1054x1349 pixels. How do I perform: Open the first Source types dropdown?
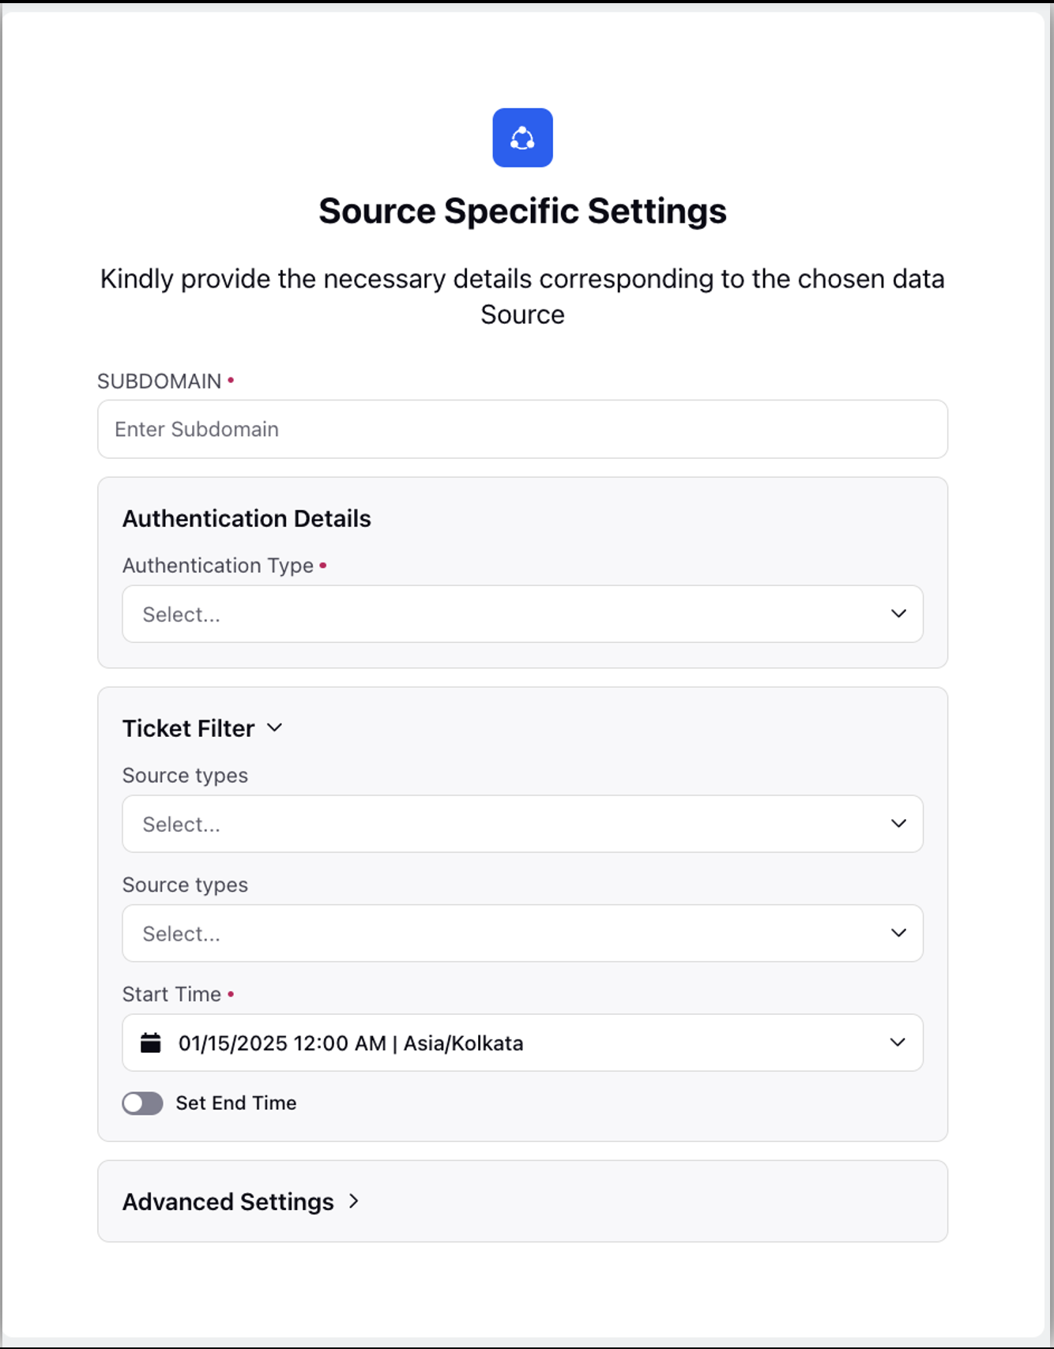tap(522, 824)
